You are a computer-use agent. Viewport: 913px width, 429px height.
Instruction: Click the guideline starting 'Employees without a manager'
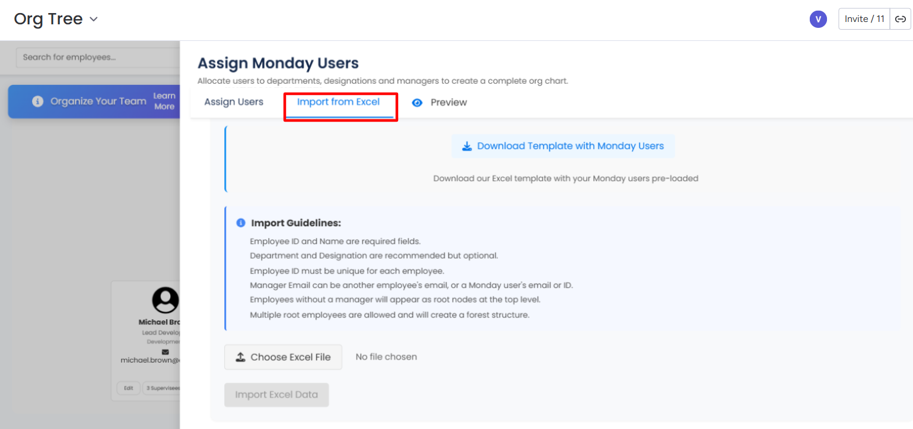[395, 300]
